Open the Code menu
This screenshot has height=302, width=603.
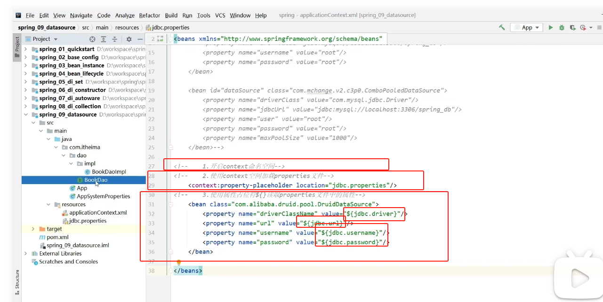coord(104,15)
